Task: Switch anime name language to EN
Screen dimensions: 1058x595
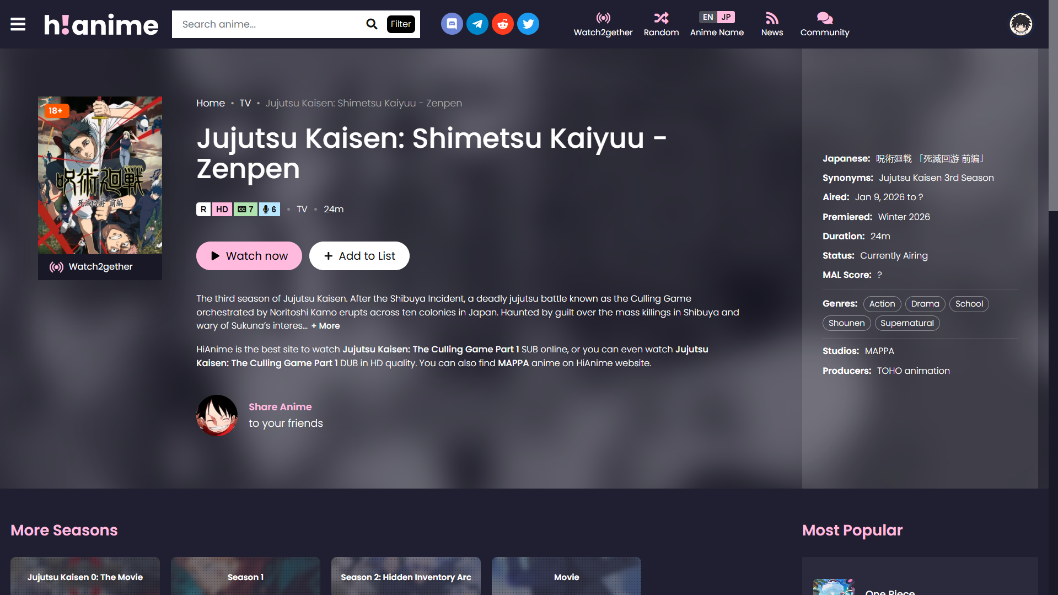Action: [708, 17]
